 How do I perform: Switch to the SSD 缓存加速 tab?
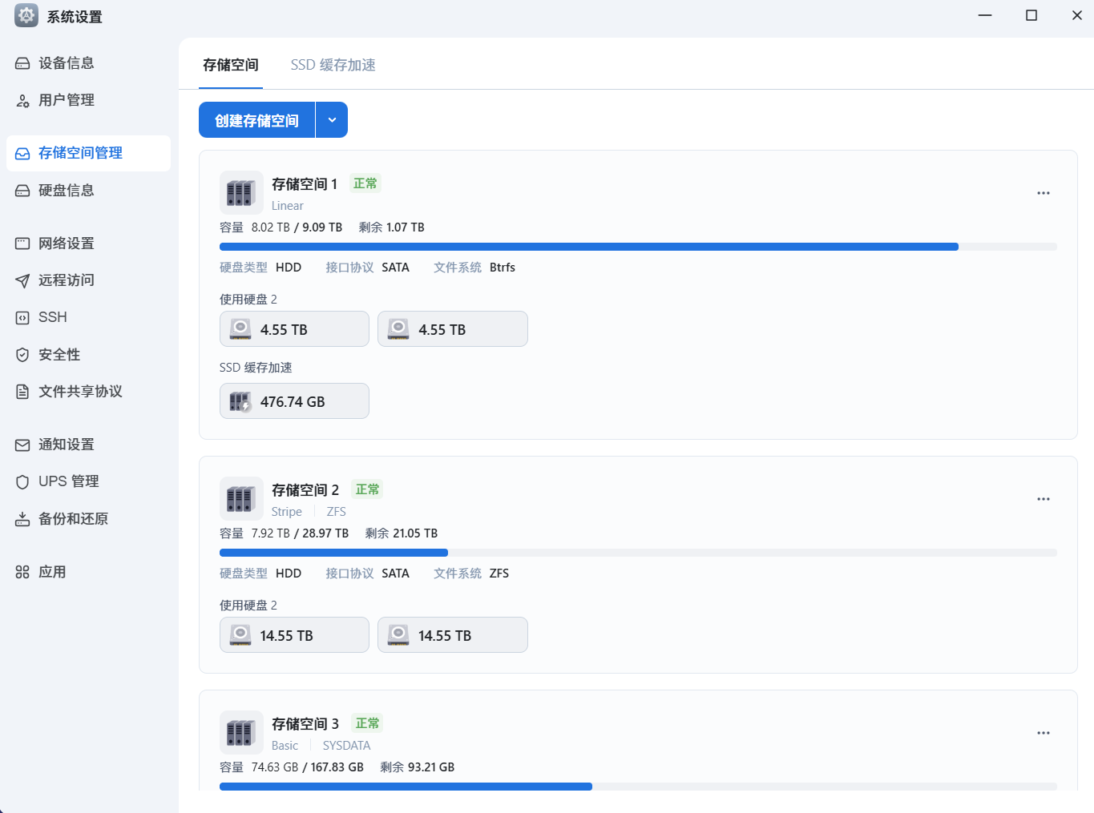[x=333, y=65]
